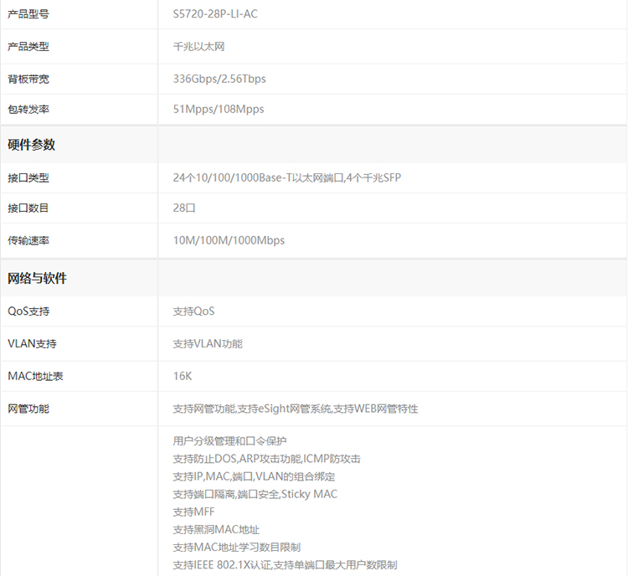Click the 用户分级管理和口令保护 line
Image resolution: width=628 pixels, height=576 pixels.
coord(230,441)
